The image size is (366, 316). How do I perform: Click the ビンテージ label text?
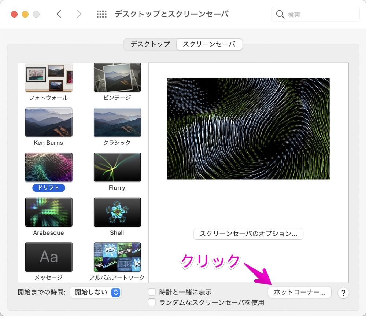[117, 98]
